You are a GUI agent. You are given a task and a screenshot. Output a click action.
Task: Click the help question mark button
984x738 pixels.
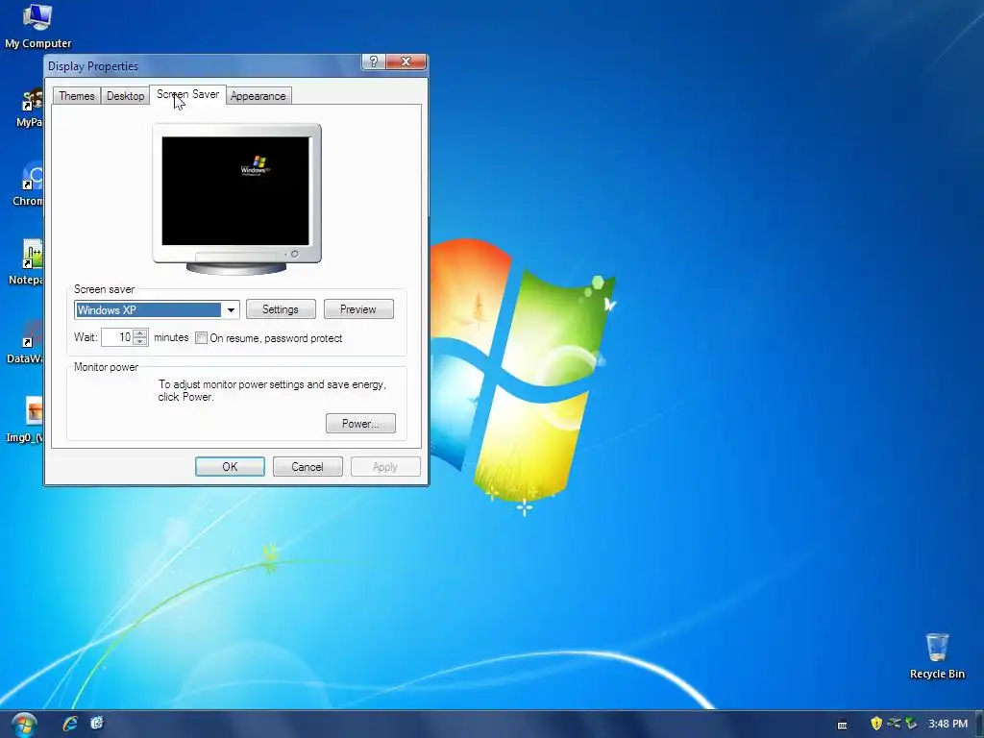coord(374,61)
